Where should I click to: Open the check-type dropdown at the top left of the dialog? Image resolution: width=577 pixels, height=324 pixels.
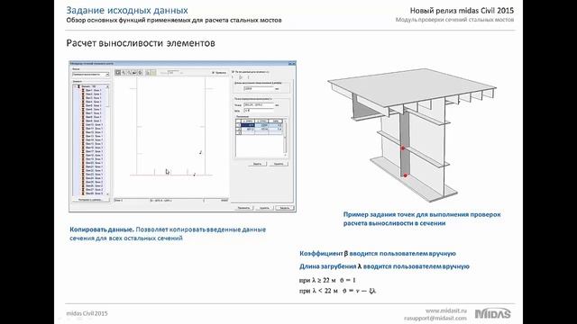pos(91,75)
